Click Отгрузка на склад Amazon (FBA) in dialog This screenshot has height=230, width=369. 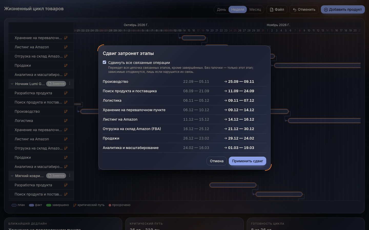pos(132,129)
